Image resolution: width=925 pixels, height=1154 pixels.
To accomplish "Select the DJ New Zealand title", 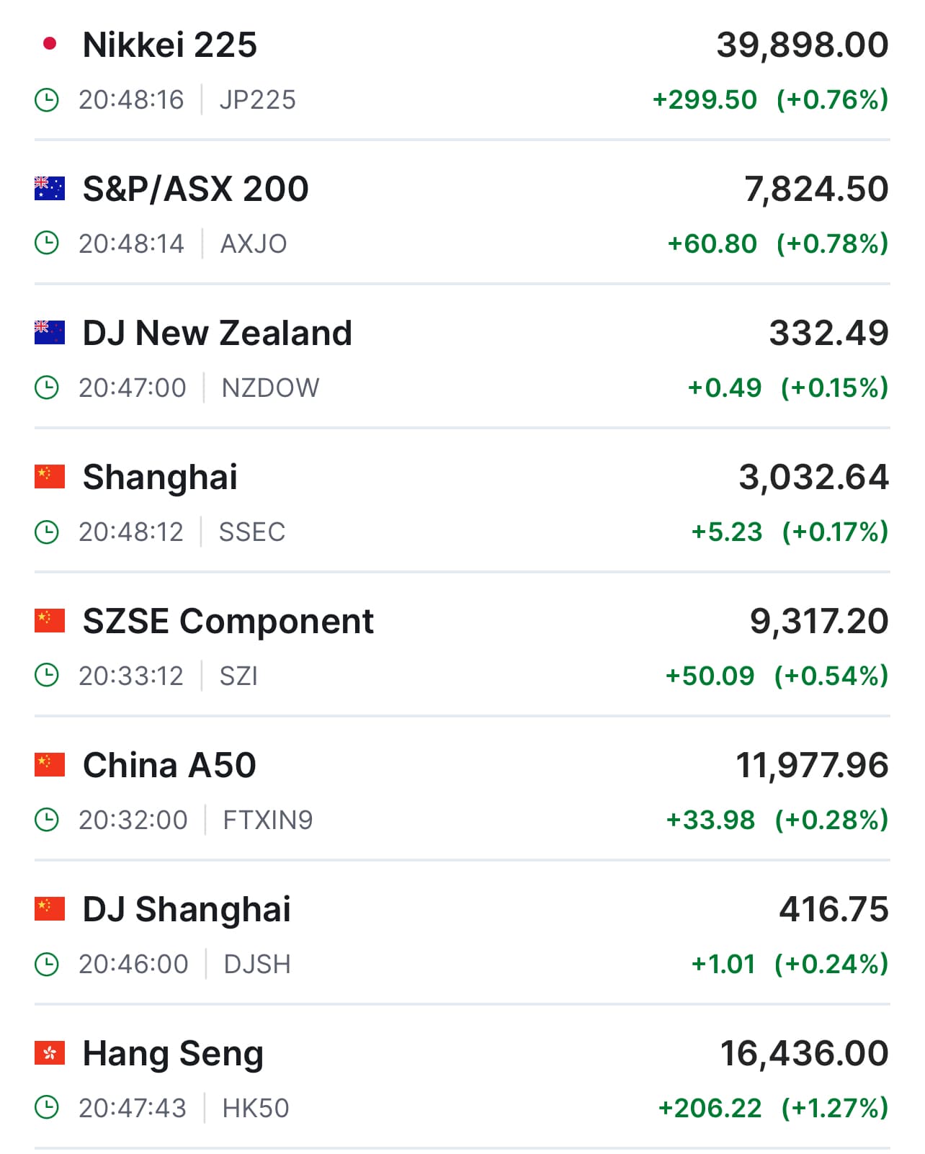I will (x=218, y=333).
